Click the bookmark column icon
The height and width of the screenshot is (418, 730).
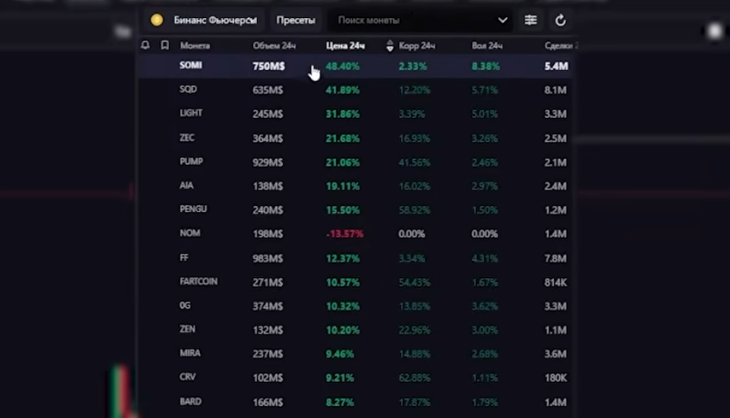tap(165, 45)
